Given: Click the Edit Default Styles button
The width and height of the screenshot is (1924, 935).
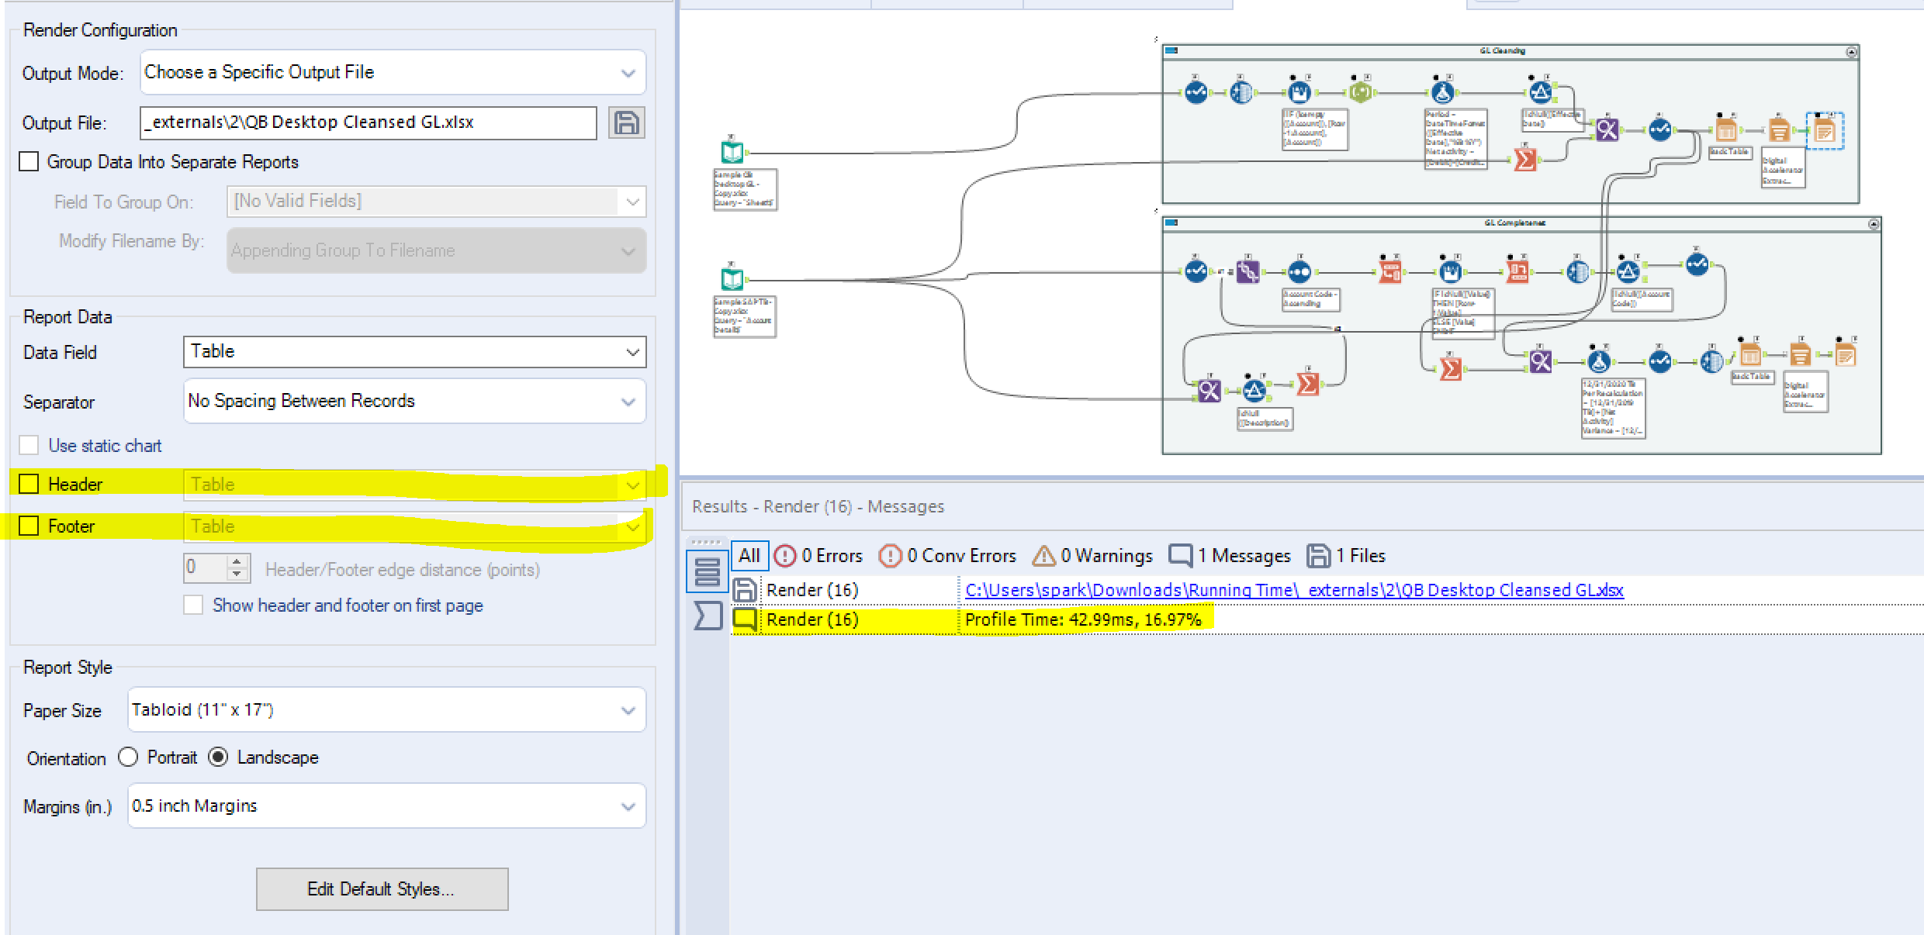Looking at the screenshot, I should 382,888.
